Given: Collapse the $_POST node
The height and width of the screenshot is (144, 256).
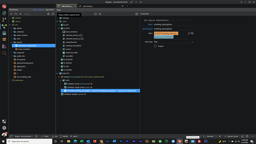Looking at the screenshot, I should pyautogui.click(x=59, y=28).
